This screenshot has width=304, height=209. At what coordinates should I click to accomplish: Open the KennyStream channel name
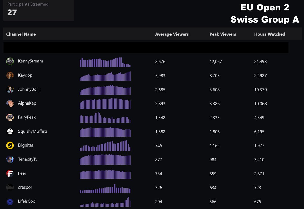tap(31, 61)
